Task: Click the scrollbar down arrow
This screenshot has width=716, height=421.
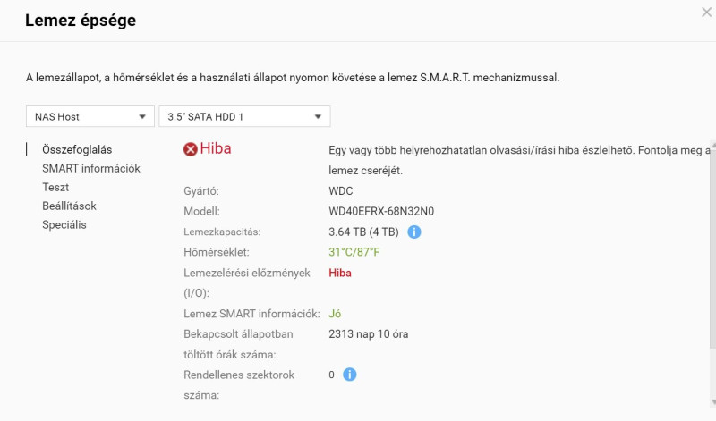Action: tap(712, 402)
